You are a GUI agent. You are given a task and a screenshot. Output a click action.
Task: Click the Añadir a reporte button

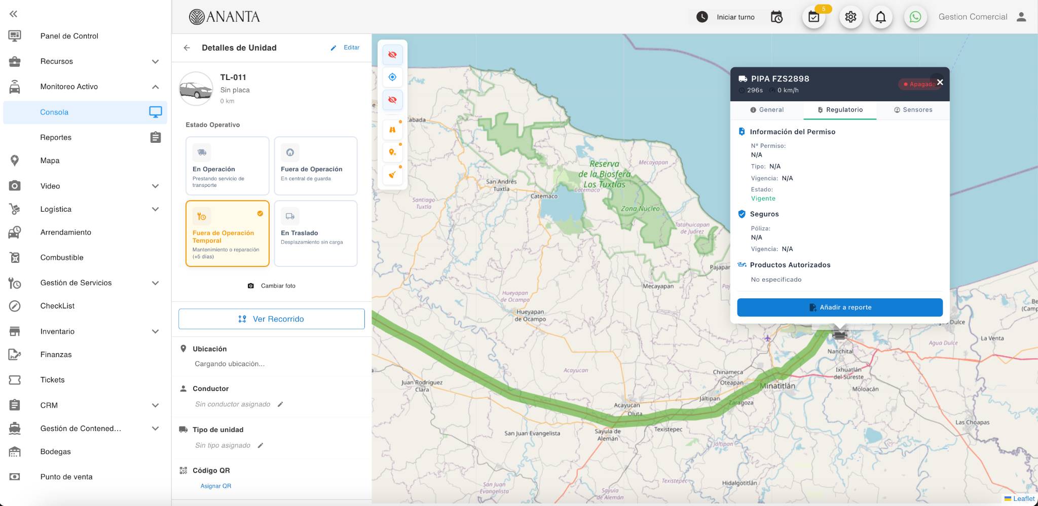[840, 307]
